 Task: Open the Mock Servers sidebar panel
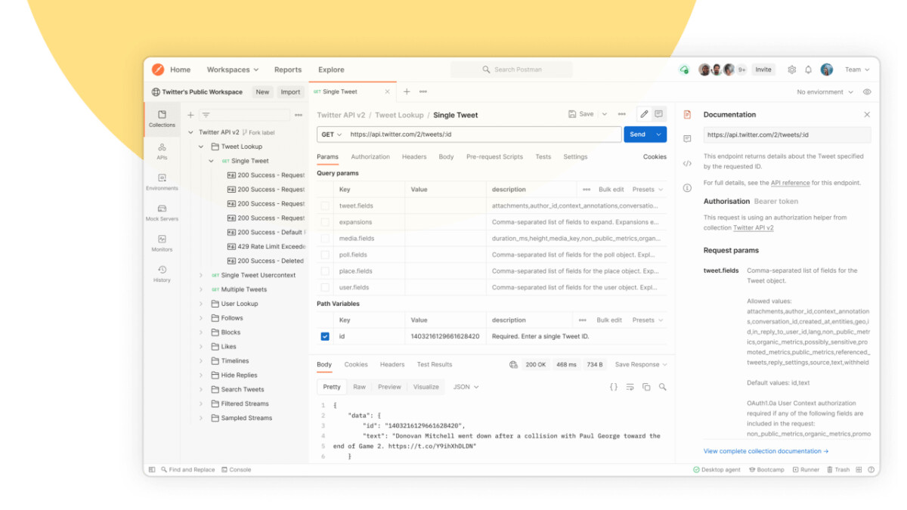pos(162,215)
